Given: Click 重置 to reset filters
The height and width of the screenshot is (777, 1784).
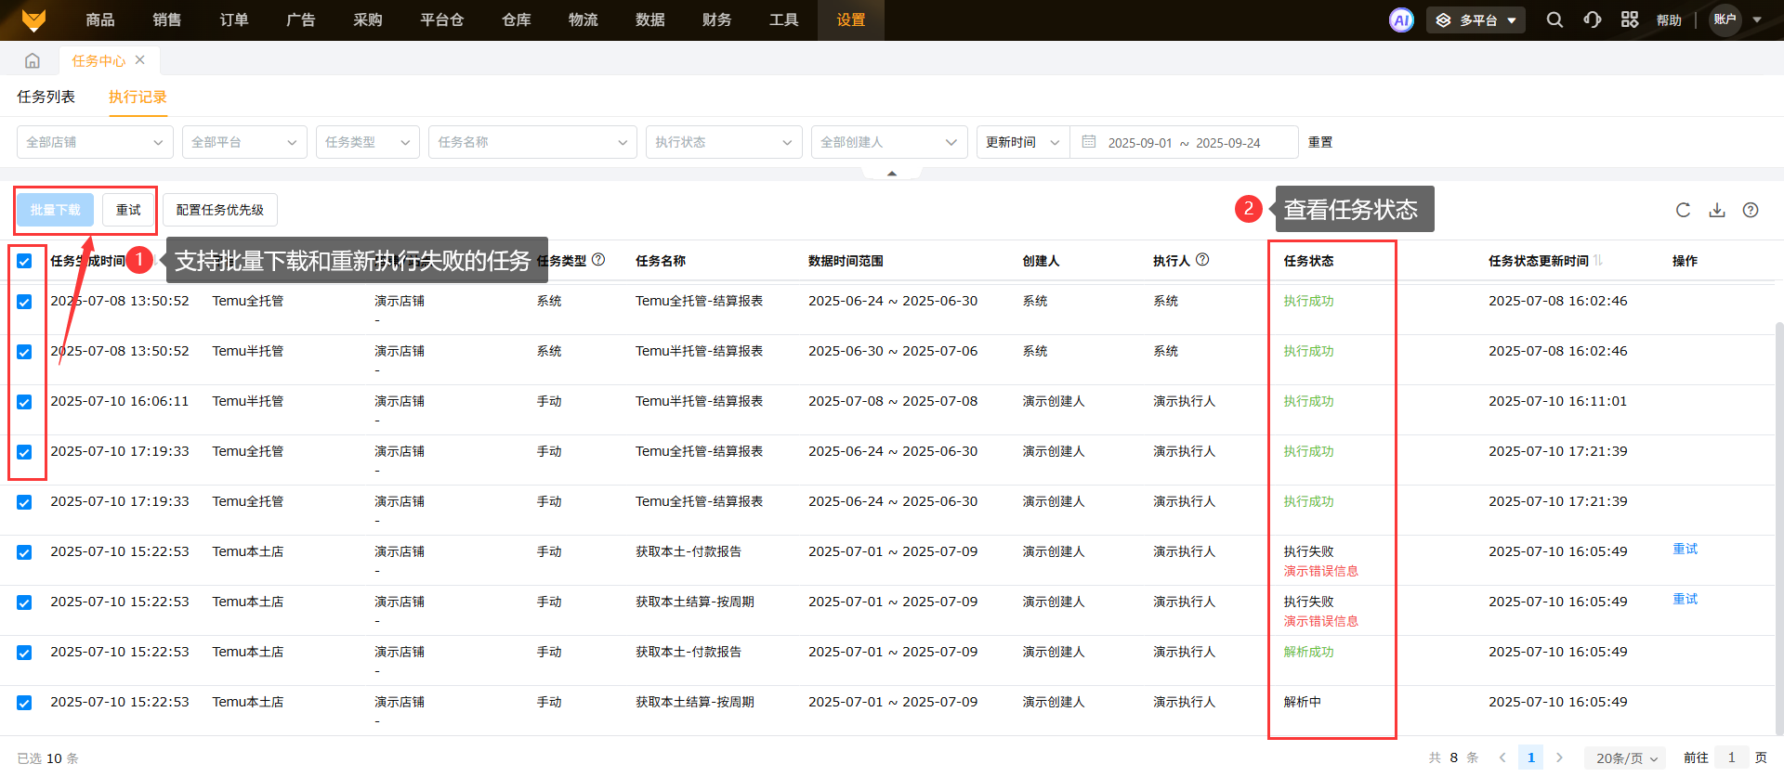Looking at the screenshot, I should click(x=1319, y=142).
